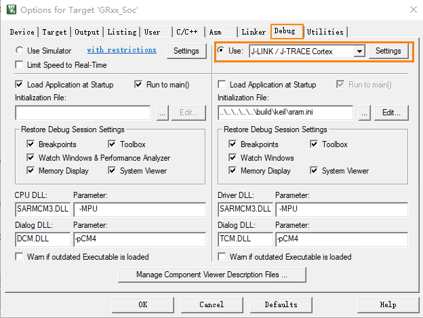Browse for simulator initialization file
This screenshot has height=318, width=423.
[163, 113]
